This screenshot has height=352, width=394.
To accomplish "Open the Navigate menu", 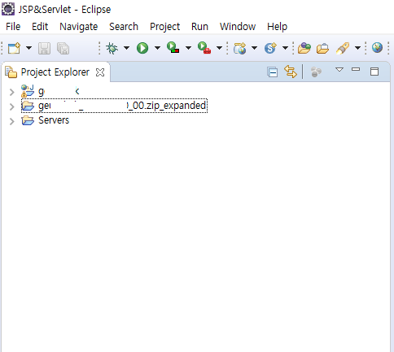I will pyautogui.click(x=79, y=27).
